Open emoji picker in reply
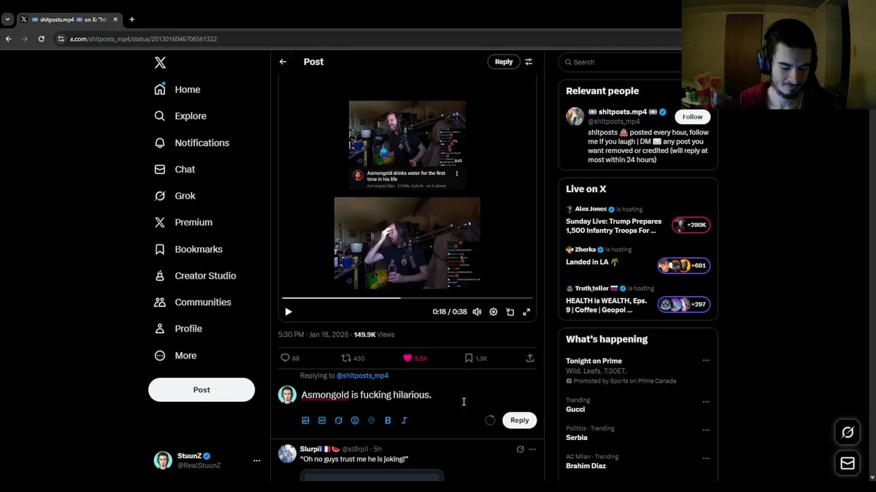The width and height of the screenshot is (876, 492). coord(355,420)
